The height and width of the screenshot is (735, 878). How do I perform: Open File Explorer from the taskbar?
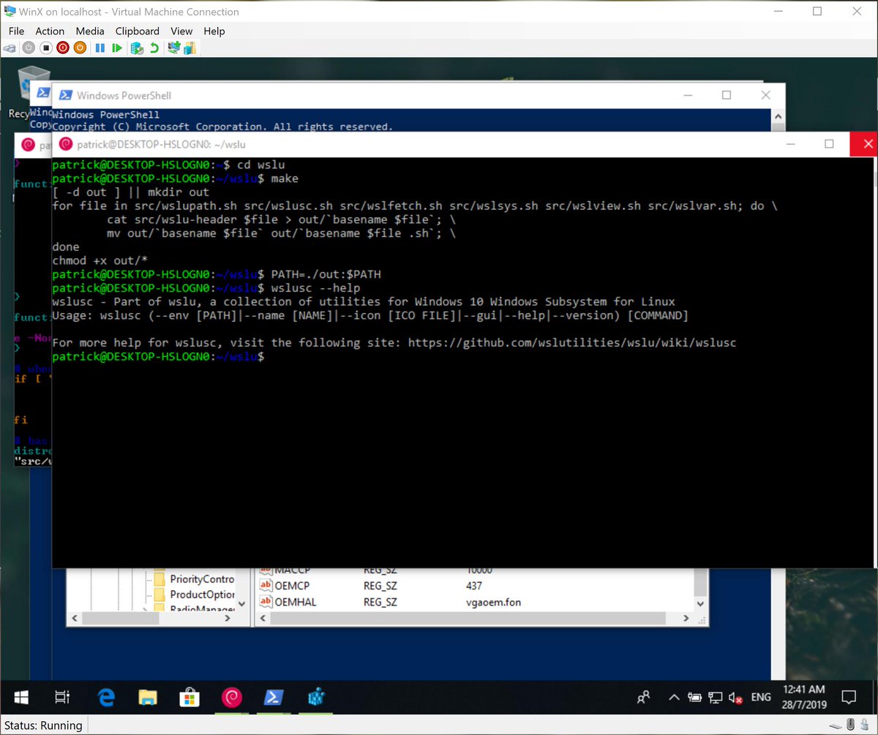[149, 697]
